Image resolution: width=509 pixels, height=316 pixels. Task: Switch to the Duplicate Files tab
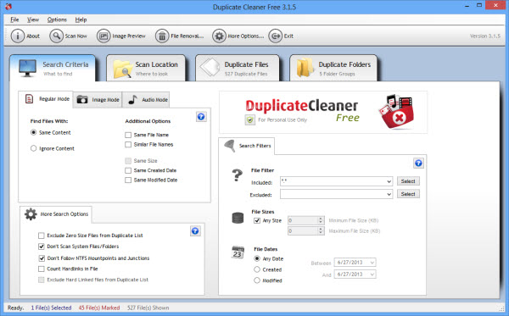coord(238,68)
